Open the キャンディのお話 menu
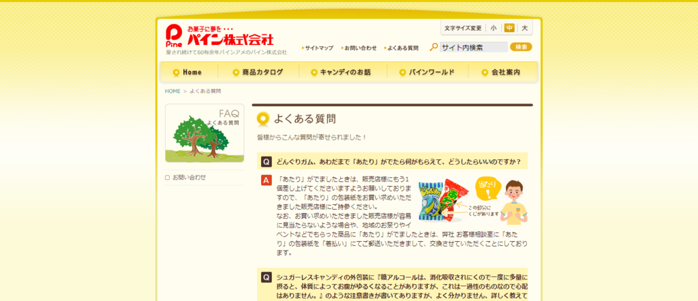The height and width of the screenshot is (301, 698). click(x=341, y=72)
